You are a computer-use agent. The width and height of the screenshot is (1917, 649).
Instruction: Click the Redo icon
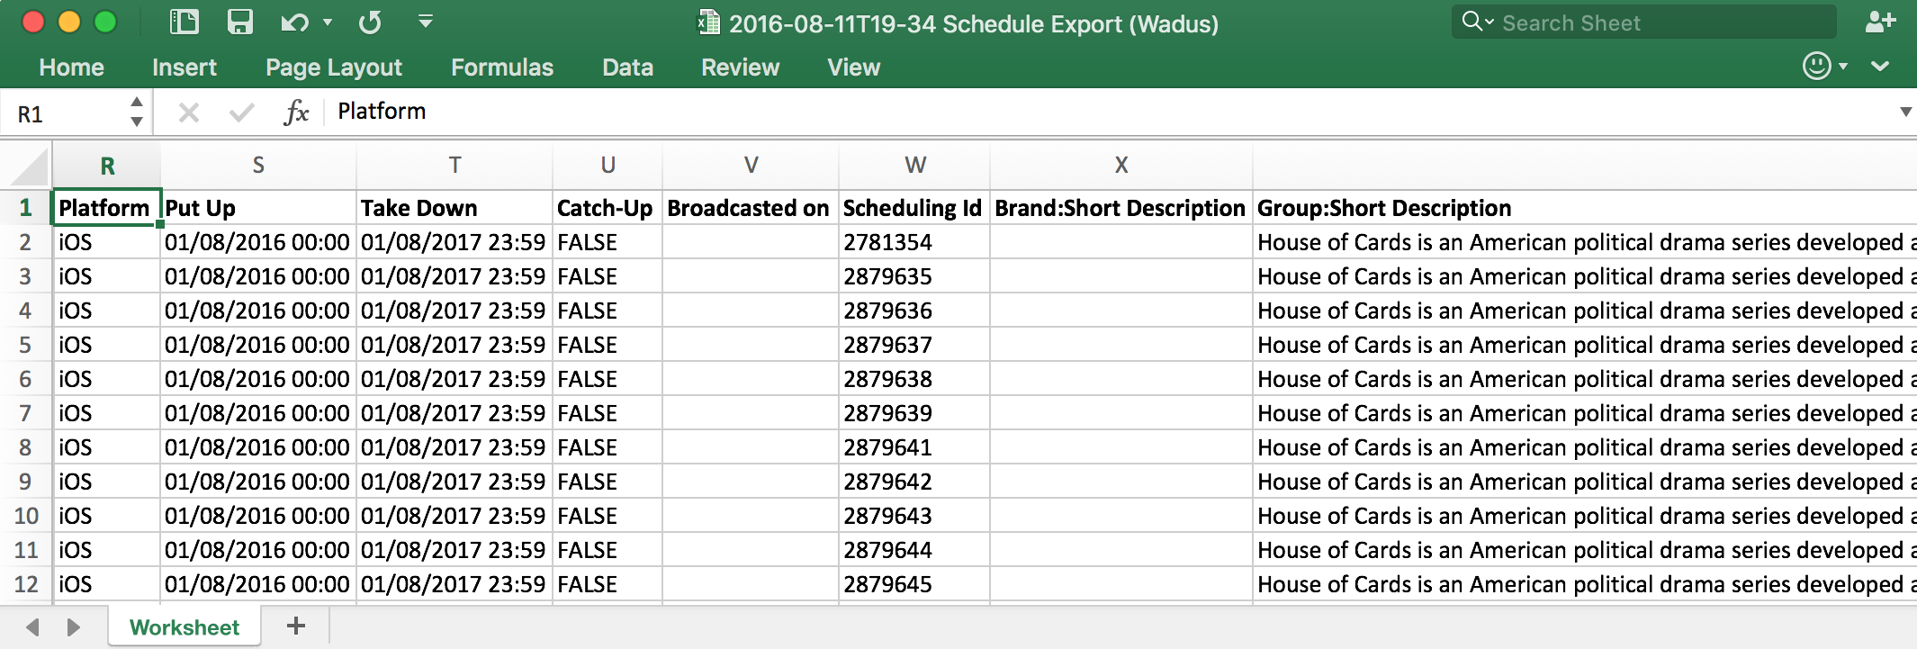pyautogui.click(x=370, y=22)
